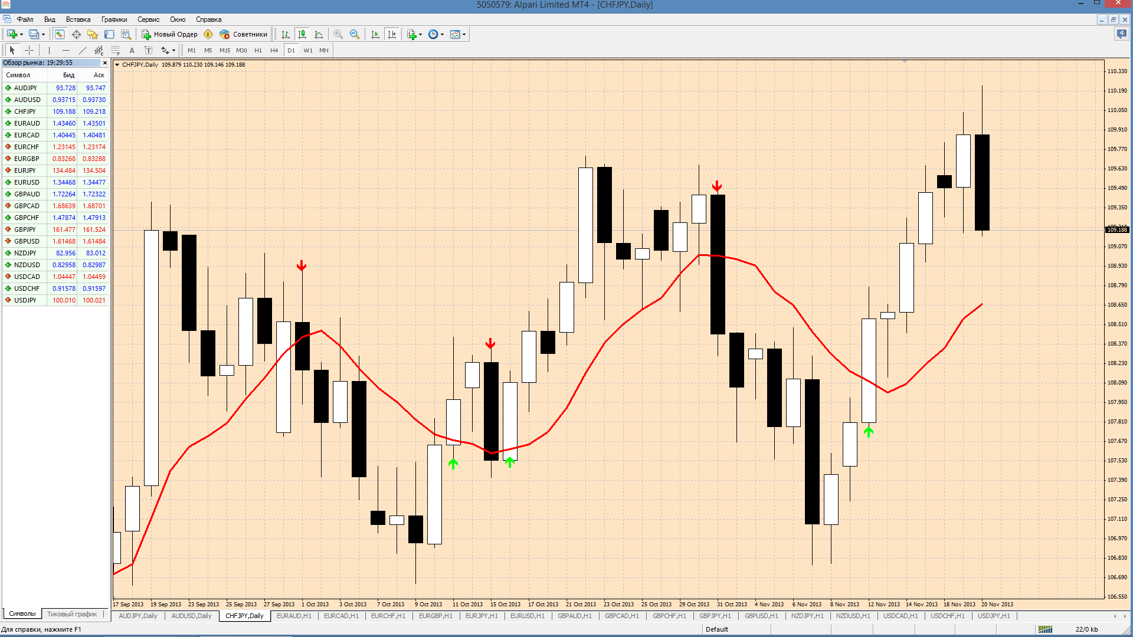Viewport: 1133px width, 637px height.
Task: Click the Default profile status field
Action: tap(738, 629)
